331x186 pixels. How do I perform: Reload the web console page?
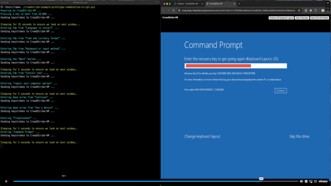point(173,10)
